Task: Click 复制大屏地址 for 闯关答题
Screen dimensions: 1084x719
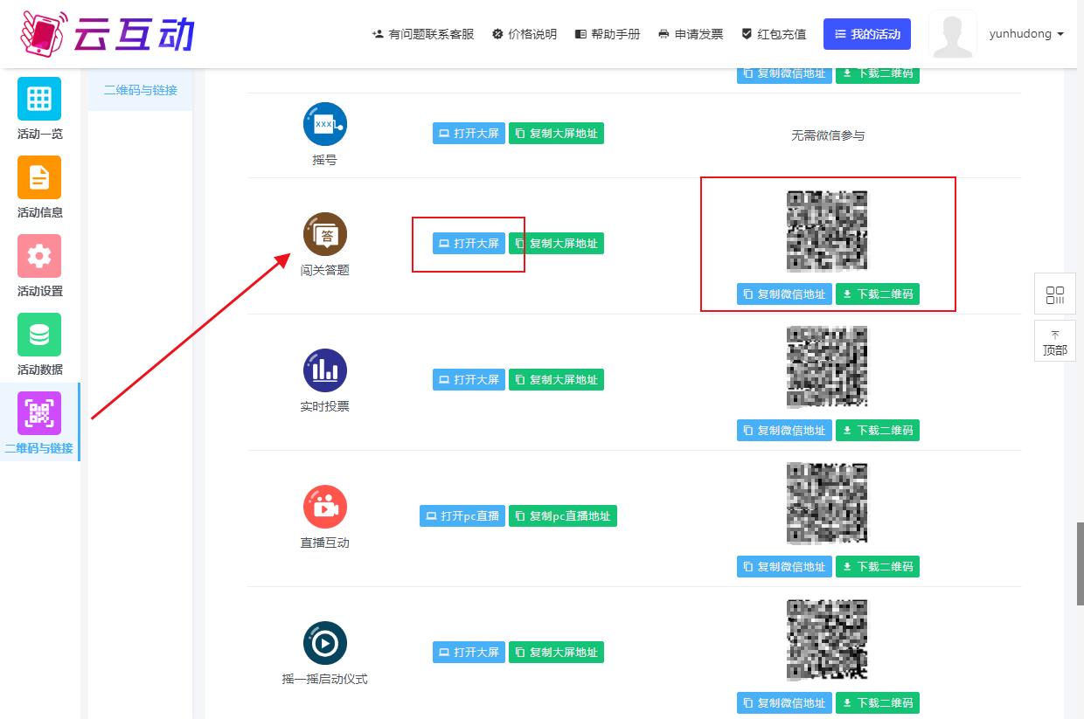Action: coord(556,244)
